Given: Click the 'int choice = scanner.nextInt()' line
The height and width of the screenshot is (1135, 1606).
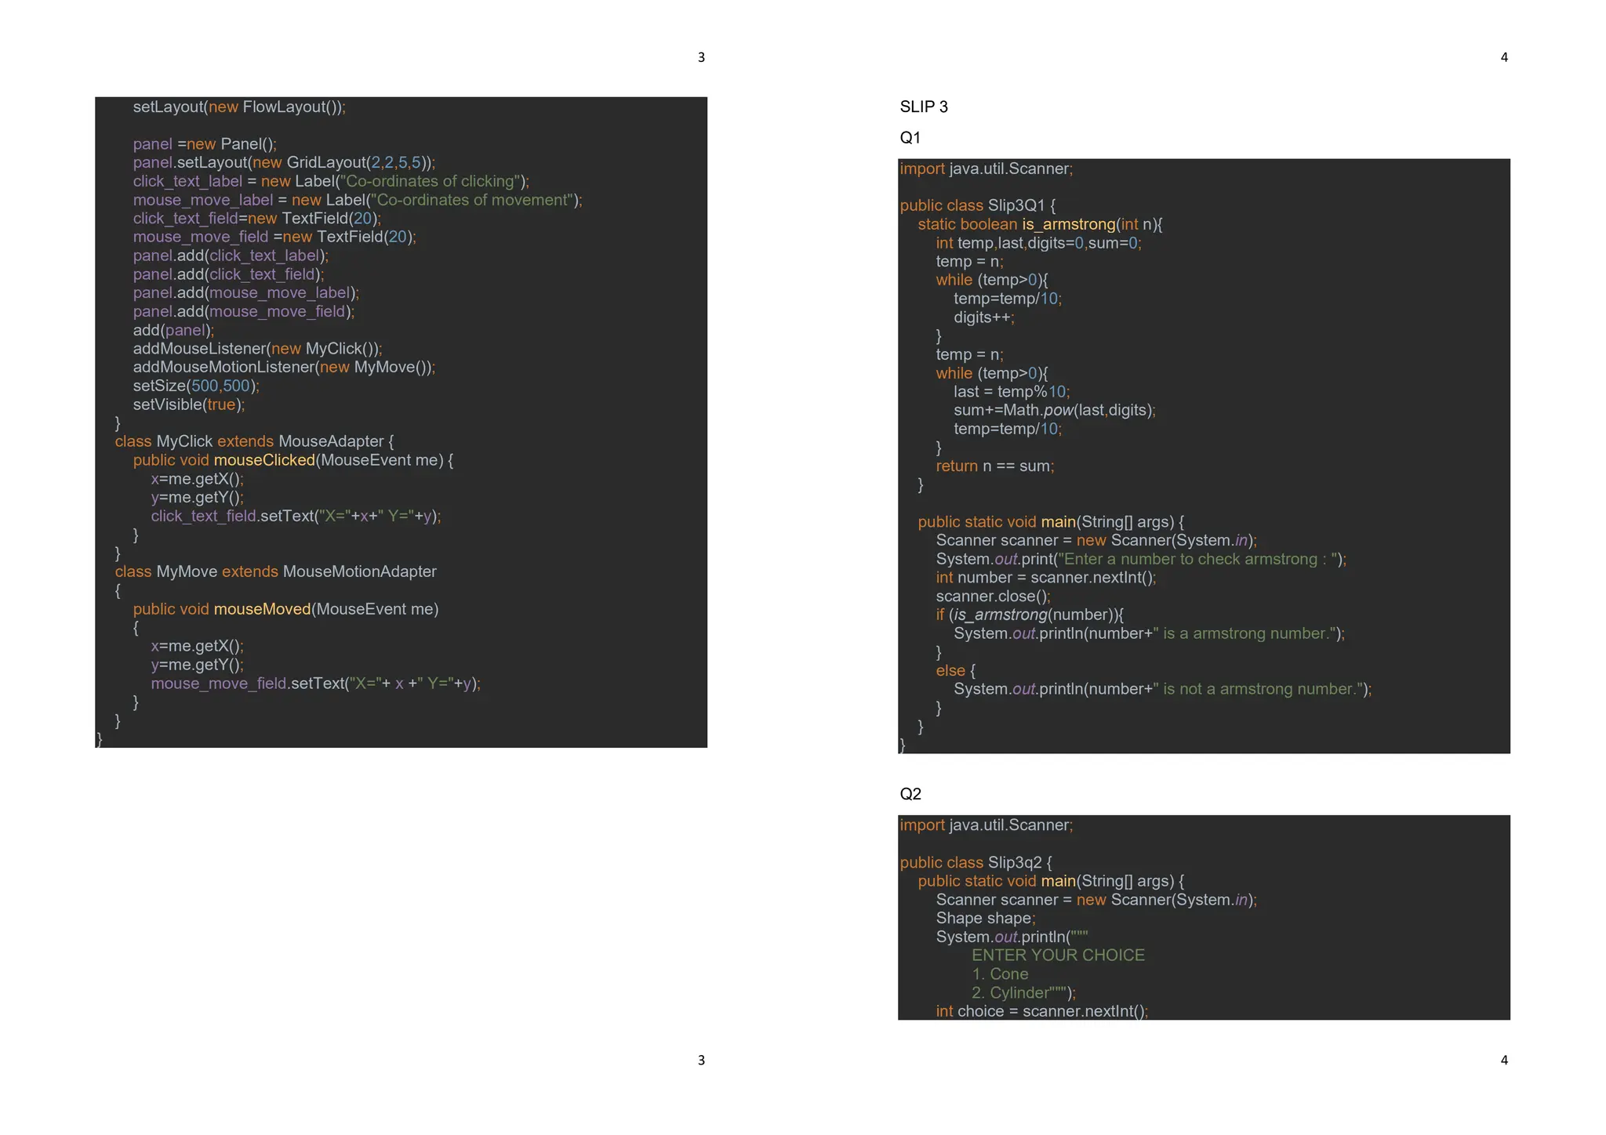Looking at the screenshot, I should pyautogui.click(x=1041, y=1011).
